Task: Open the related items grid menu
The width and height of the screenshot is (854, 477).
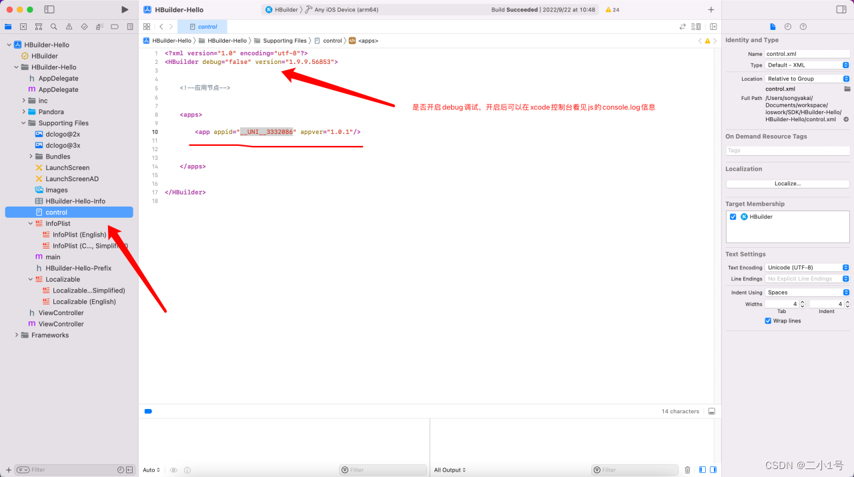Action: click(147, 27)
